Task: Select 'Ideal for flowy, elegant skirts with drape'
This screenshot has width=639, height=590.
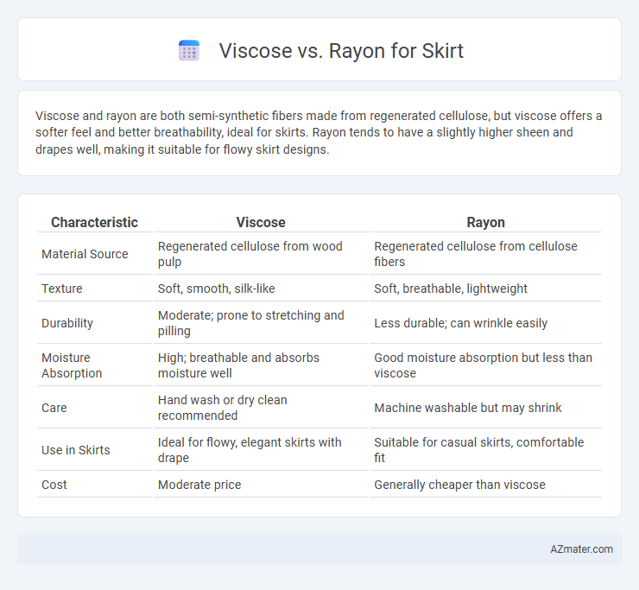Action: (x=261, y=450)
